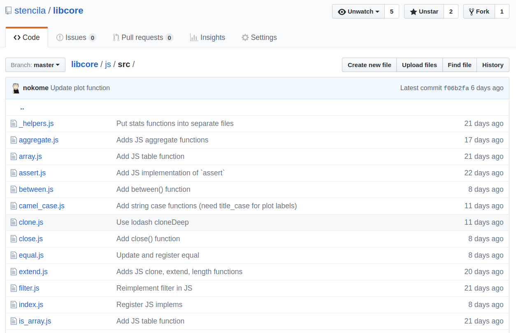Open the Branch: master dropdown
The image size is (516, 333).
point(35,65)
